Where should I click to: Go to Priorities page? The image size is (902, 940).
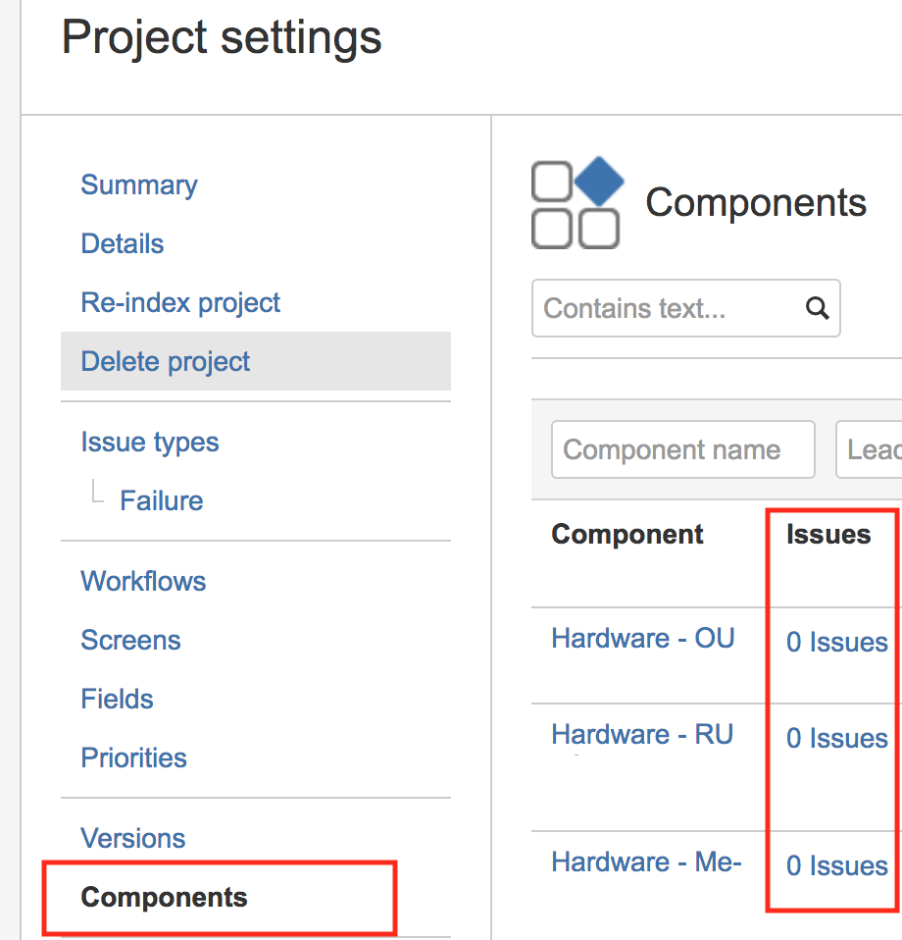coord(133,758)
